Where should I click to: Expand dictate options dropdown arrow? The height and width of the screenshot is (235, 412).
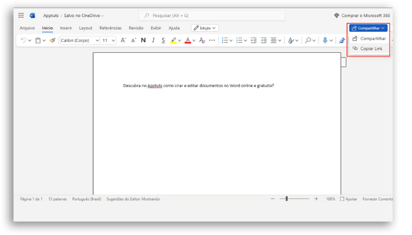coord(331,41)
